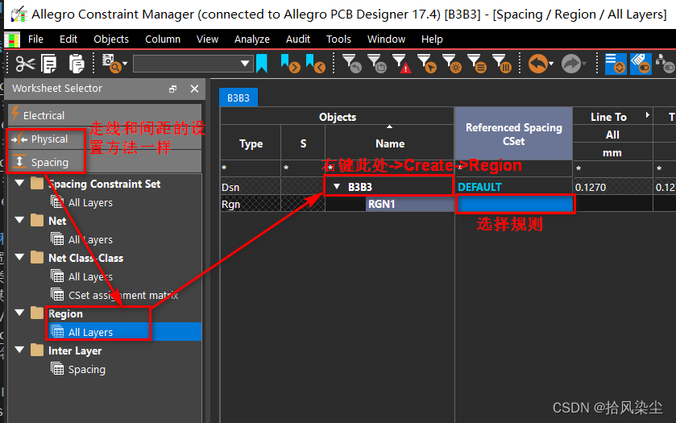Click the 0.1270 Line To value cell

[612, 187]
